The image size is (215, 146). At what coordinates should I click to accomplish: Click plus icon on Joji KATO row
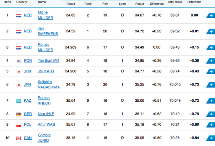click(211, 71)
